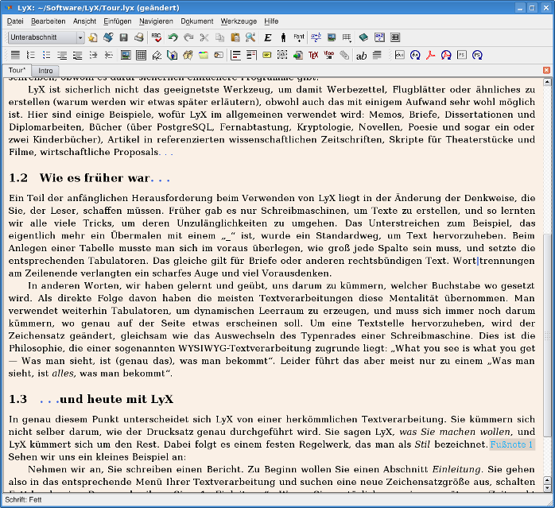Open the Fußnote 1 footnote inset

tap(512, 444)
